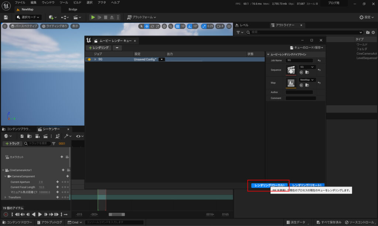This screenshot has width=378, height=226.
Task: Click the green Play button in main toolbar
Action: 93,17
